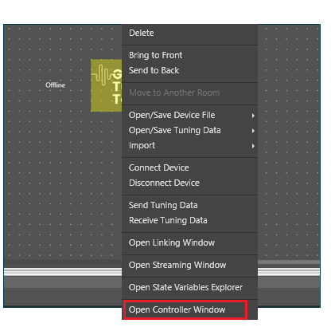
Task: Choose Connect Device
Action: [x=189, y=167]
